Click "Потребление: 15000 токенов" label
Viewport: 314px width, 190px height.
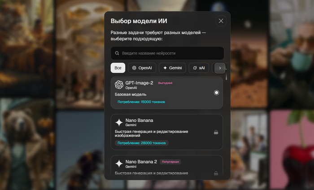[x=141, y=102]
